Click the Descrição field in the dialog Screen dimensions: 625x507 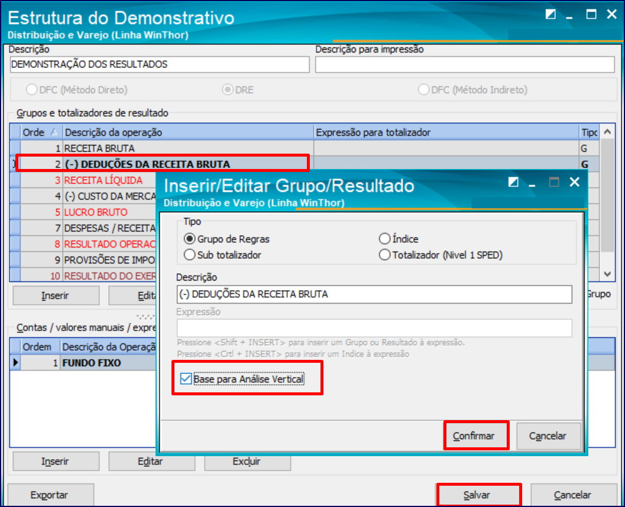374,294
